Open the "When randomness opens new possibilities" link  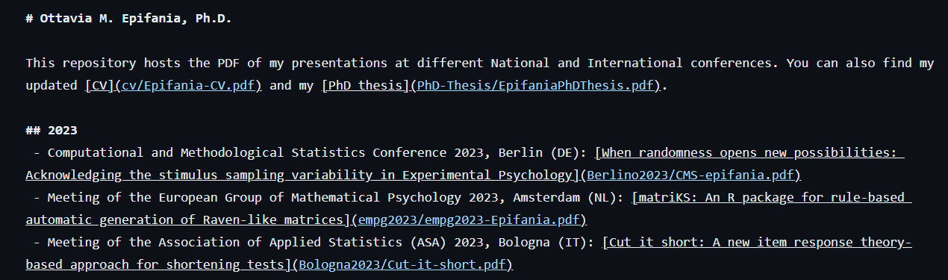pyautogui.click(x=749, y=152)
